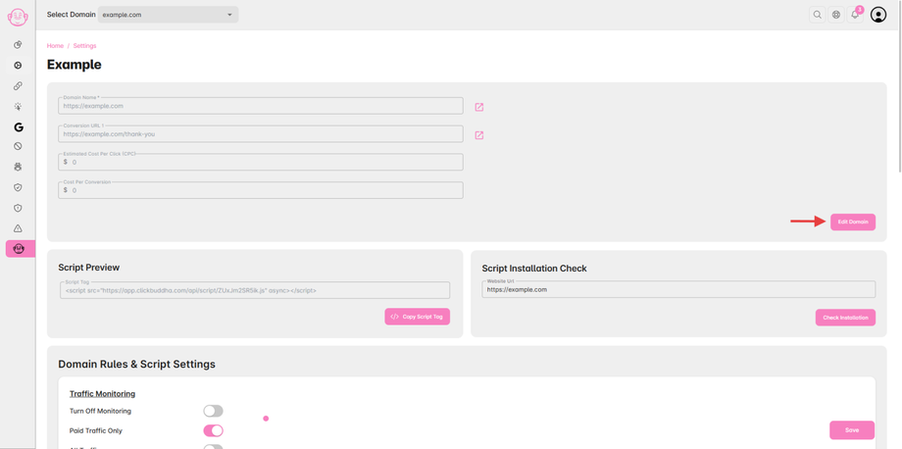902x449 pixels.
Task: Click the Edit Domain button
Action: 853,222
